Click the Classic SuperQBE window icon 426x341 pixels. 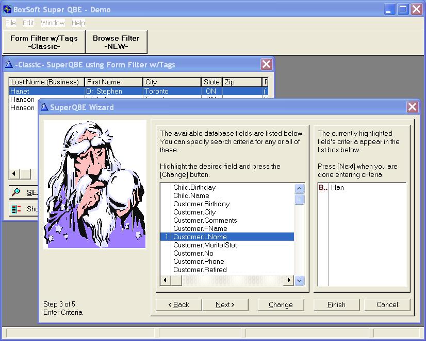coord(9,64)
